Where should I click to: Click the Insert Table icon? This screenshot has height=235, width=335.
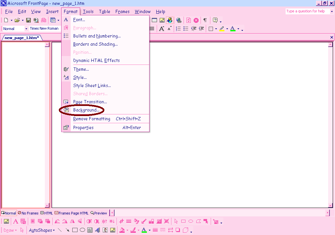[x=154, y=20]
